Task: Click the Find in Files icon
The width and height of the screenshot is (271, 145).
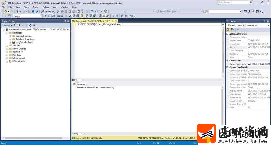Action: (206, 11)
